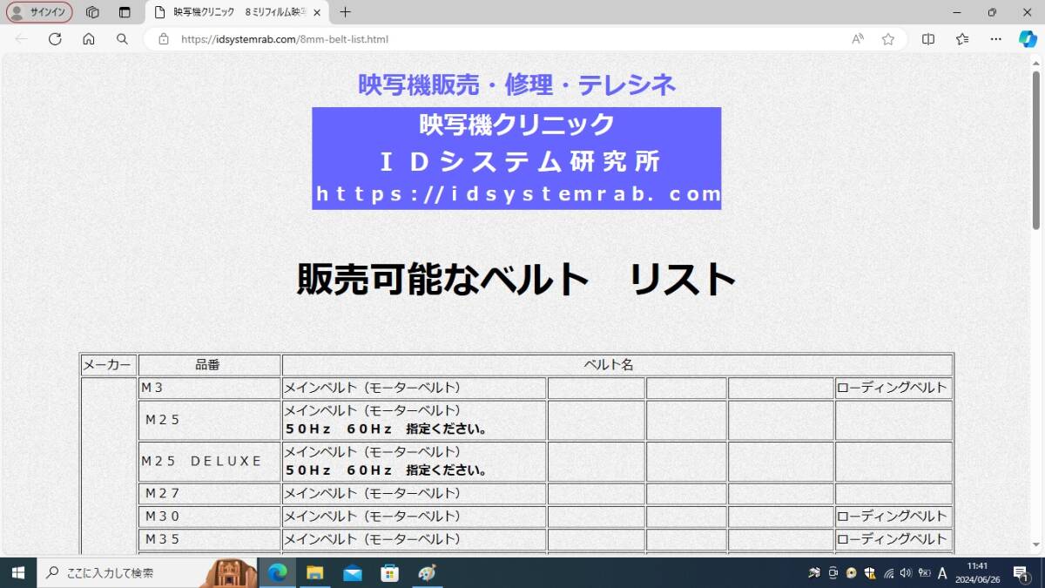The width and height of the screenshot is (1045, 588).
Task: Open the browser search tool
Action: click(122, 39)
